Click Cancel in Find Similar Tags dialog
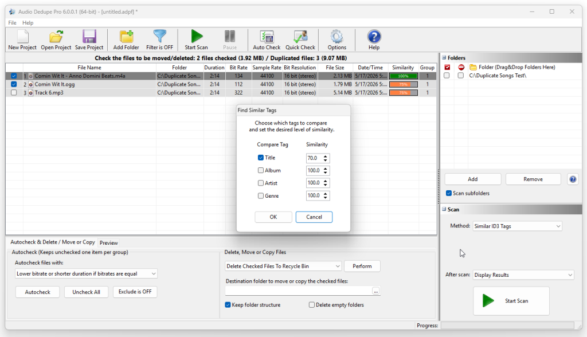Viewport: 587px width, 337px height. (x=314, y=217)
